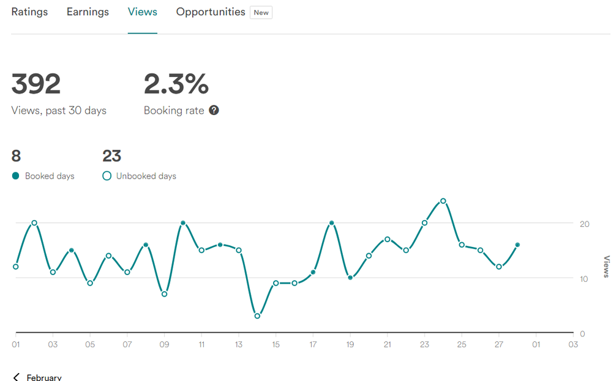Image resolution: width=611 pixels, height=381 pixels.
Task: Open the Opportunities tab
Action: pyautogui.click(x=211, y=12)
